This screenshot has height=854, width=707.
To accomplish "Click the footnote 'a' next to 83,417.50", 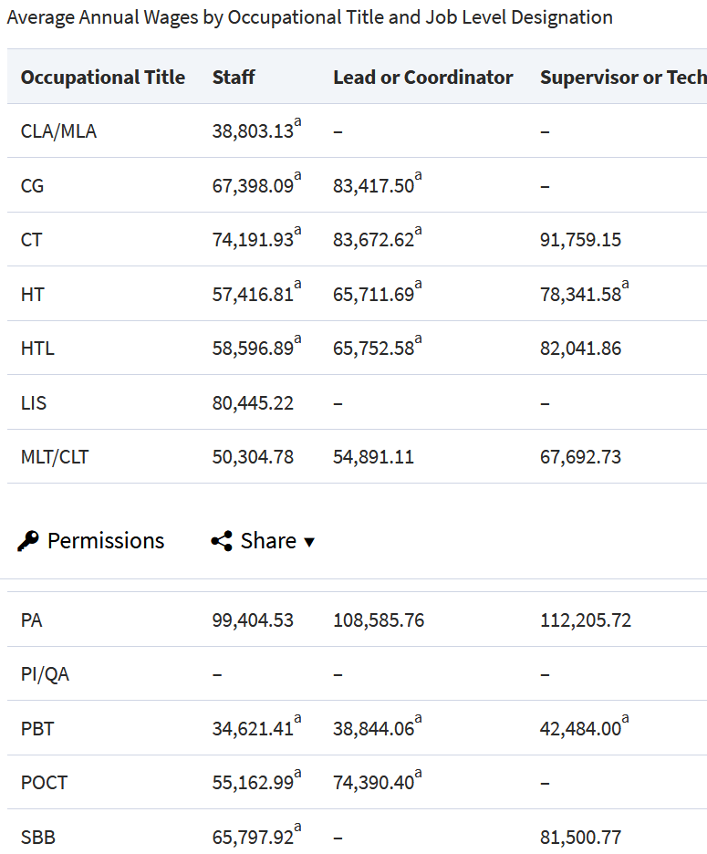I will point(417,177).
